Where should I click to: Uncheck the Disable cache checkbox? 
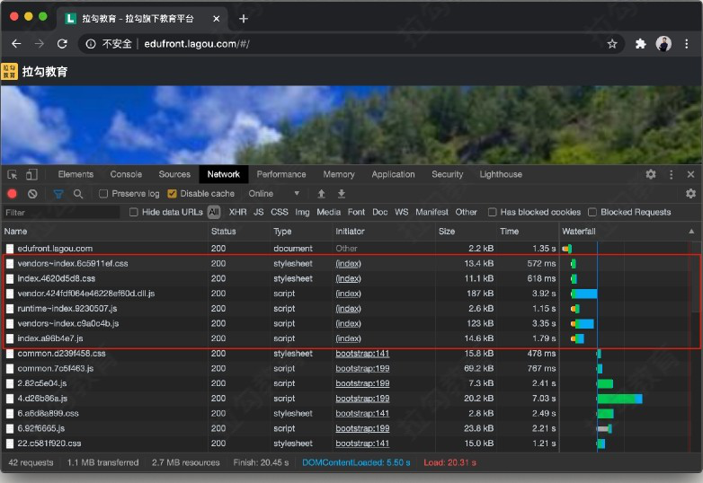coord(173,194)
